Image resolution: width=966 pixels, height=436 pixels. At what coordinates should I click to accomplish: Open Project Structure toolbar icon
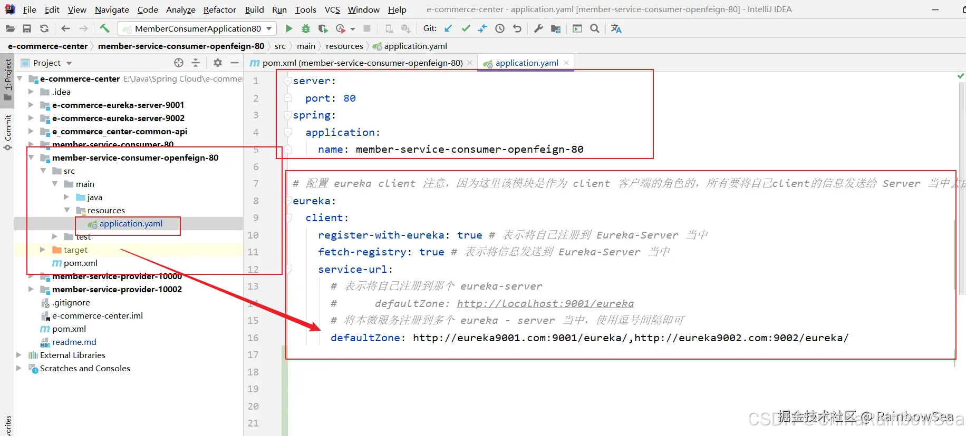(x=556, y=28)
